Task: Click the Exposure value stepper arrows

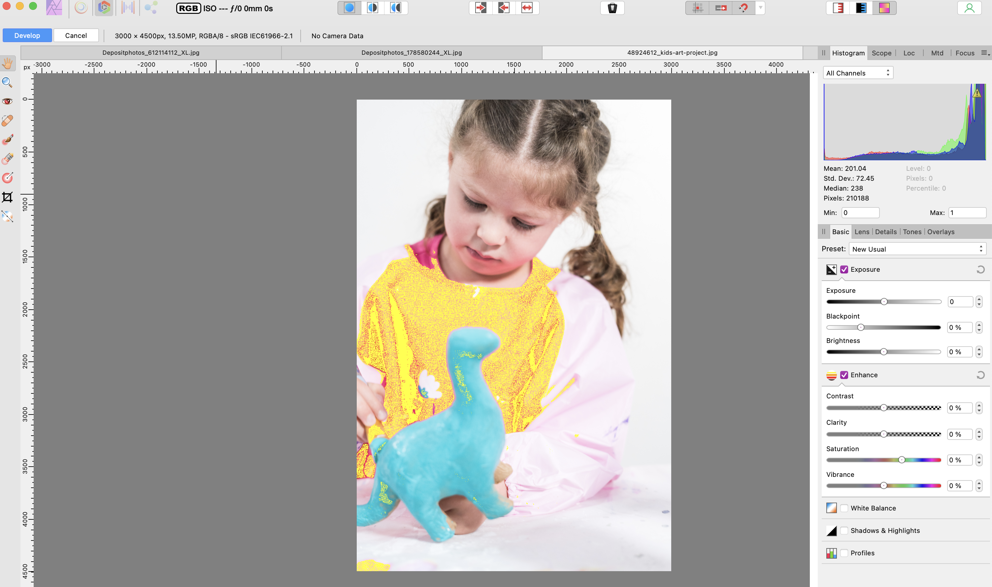Action: click(978, 302)
